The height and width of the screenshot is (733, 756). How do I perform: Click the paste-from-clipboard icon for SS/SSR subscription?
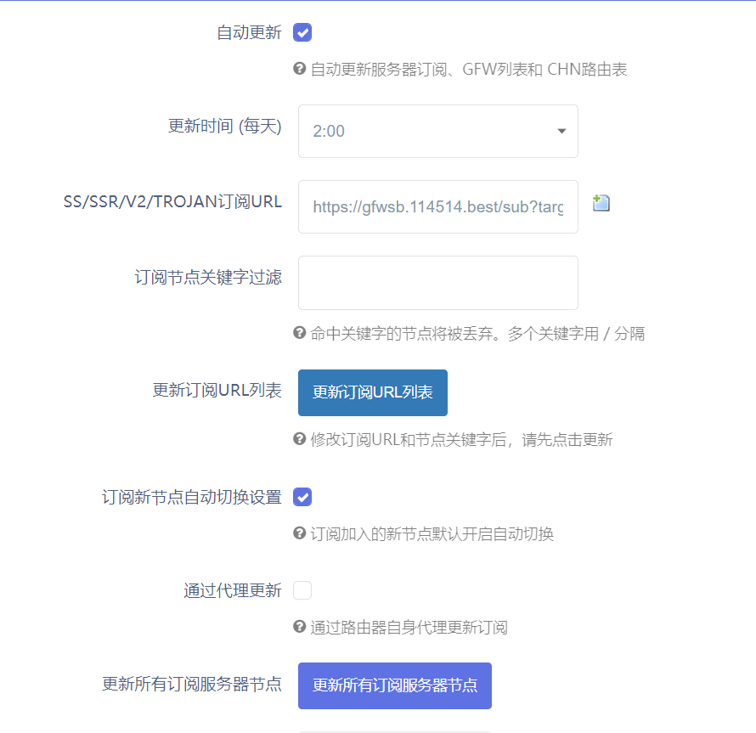click(x=601, y=203)
